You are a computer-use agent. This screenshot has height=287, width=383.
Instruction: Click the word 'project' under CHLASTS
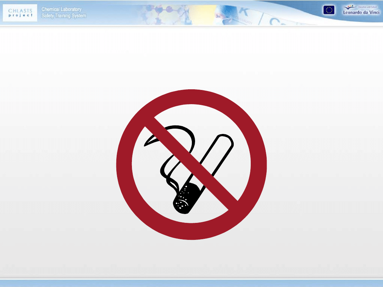[x=21, y=15]
